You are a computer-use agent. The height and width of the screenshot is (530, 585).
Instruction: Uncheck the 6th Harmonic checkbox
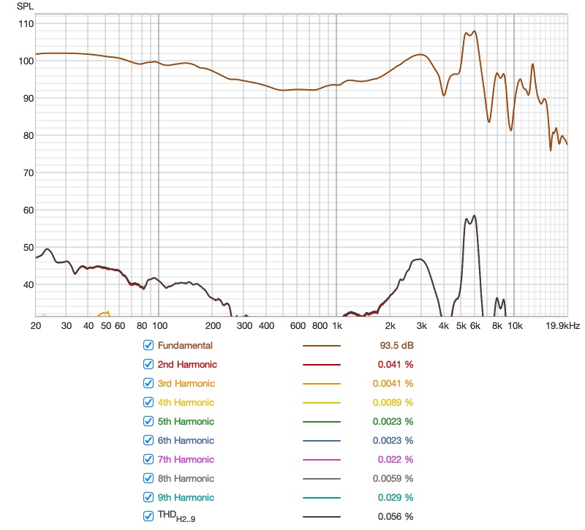[x=148, y=440]
